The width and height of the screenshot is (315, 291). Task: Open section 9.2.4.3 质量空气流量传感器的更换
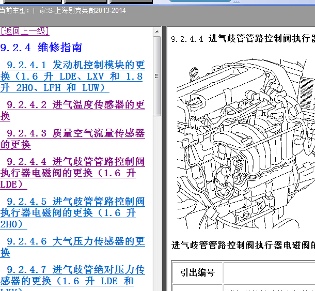pyautogui.click(x=72, y=139)
